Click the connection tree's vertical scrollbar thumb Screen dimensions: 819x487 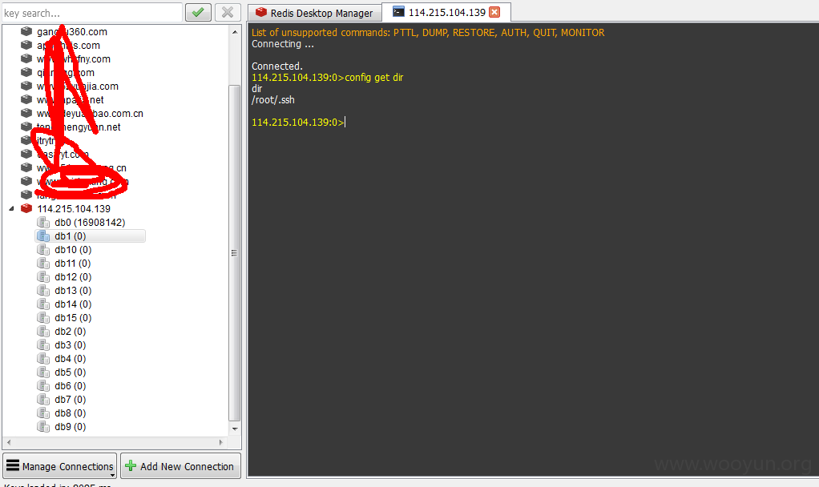tap(235, 252)
